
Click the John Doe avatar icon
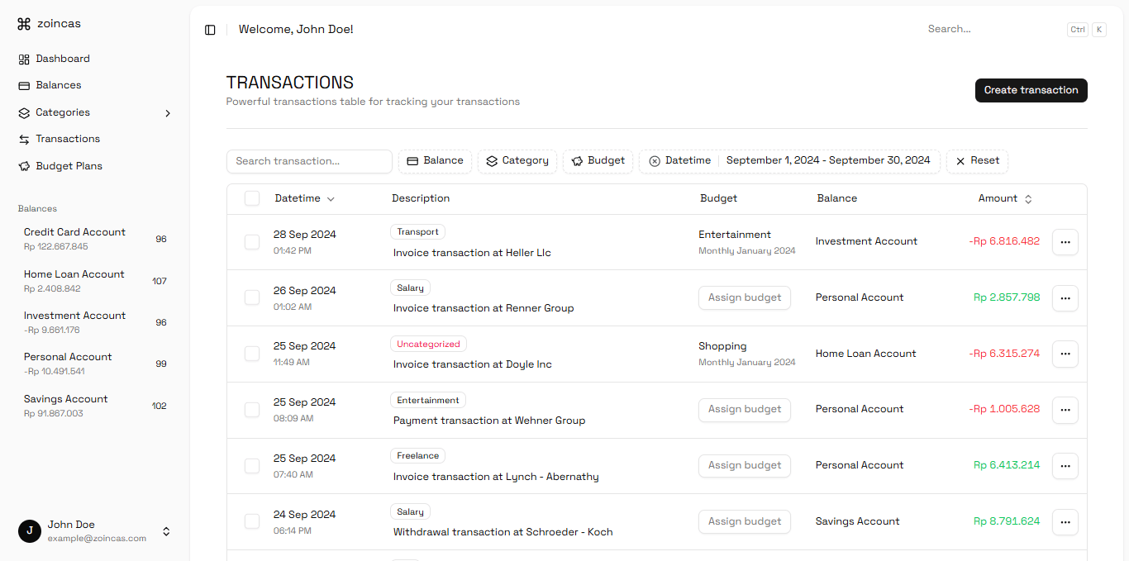click(29, 531)
